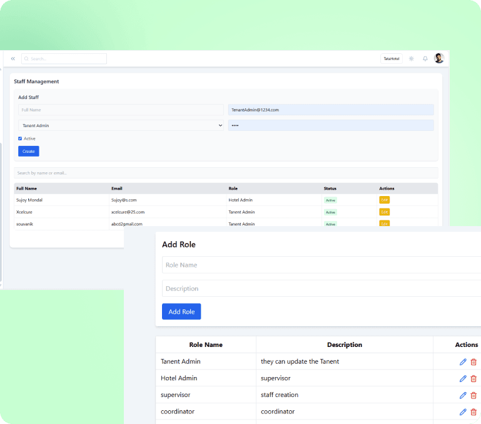Delete the supervisor role
The width and height of the screenshot is (481, 424).
point(473,395)
